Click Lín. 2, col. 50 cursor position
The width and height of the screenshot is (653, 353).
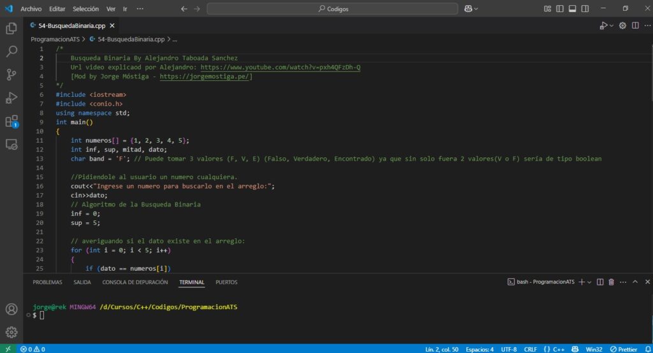[x=441, y=349]
